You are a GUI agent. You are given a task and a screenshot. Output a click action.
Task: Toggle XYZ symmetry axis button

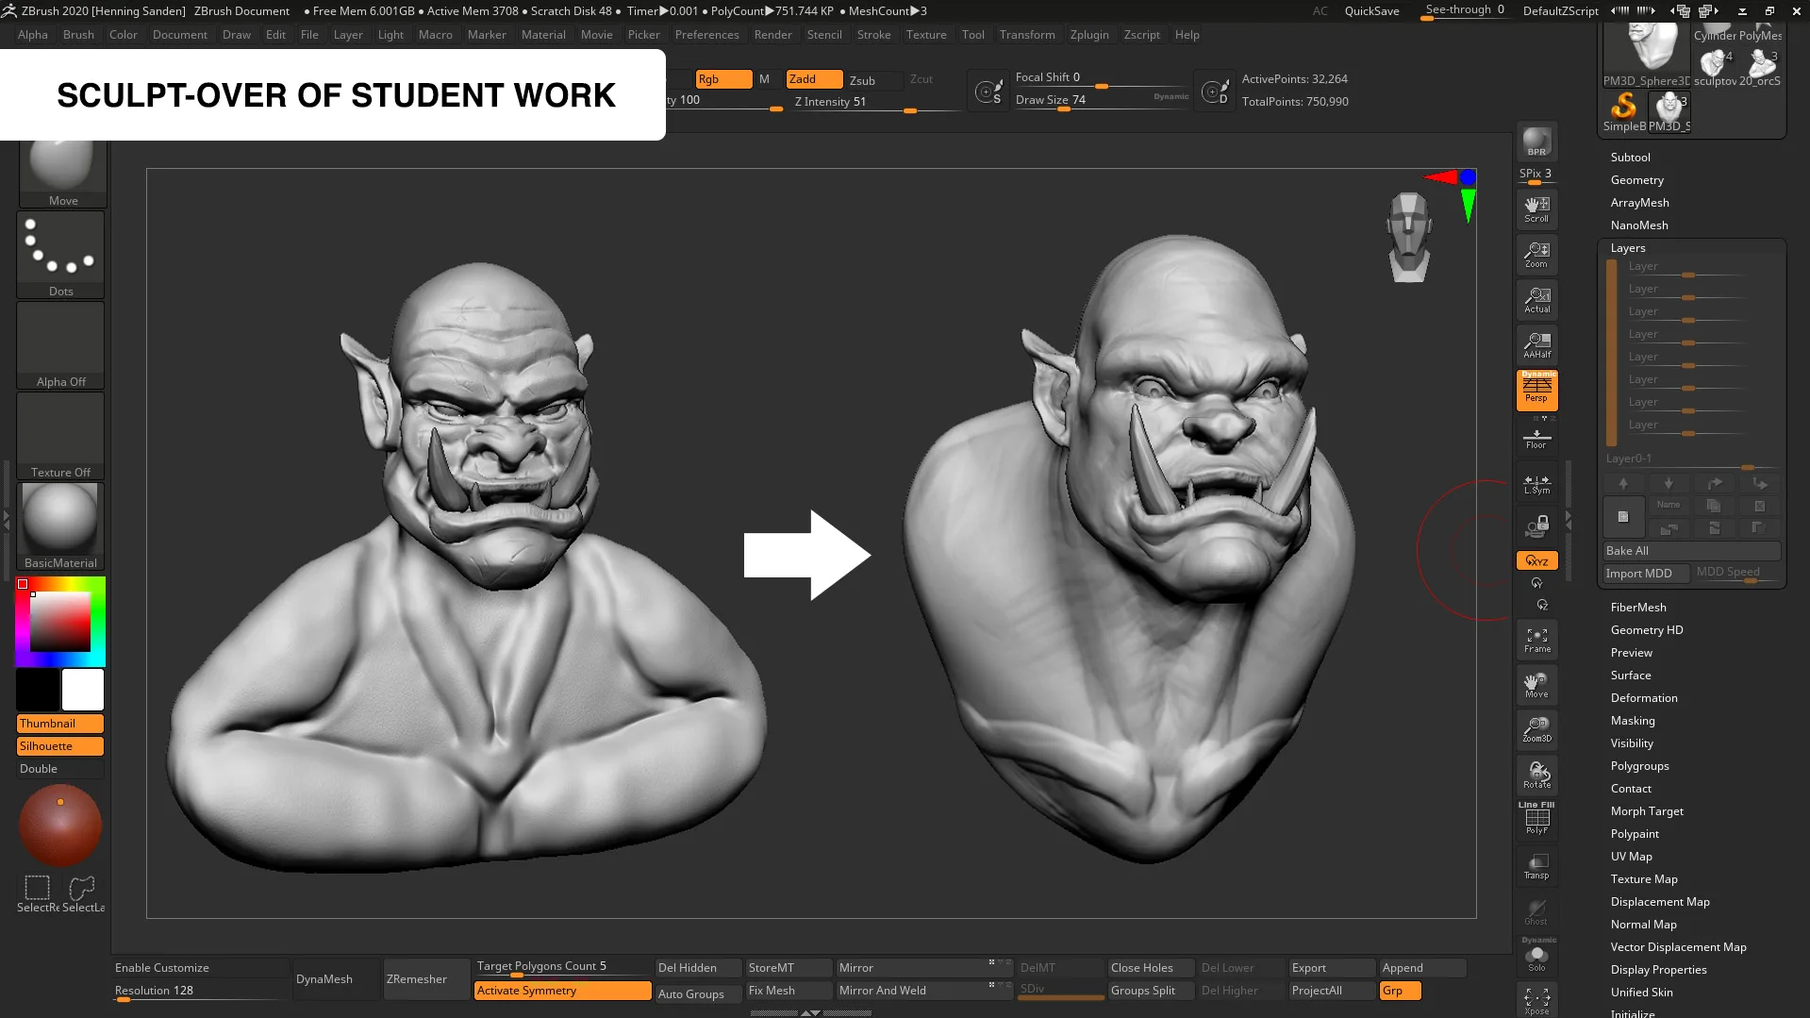[1536, 559]
